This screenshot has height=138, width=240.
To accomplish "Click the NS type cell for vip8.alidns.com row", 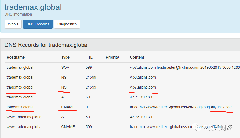I will pos(64,77).
